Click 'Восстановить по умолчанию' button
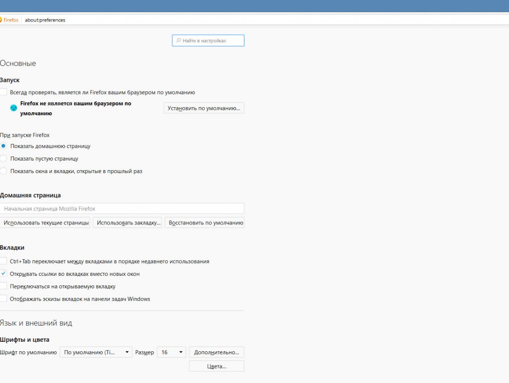This screenshot has height=383, width=509. pos(205,222)
